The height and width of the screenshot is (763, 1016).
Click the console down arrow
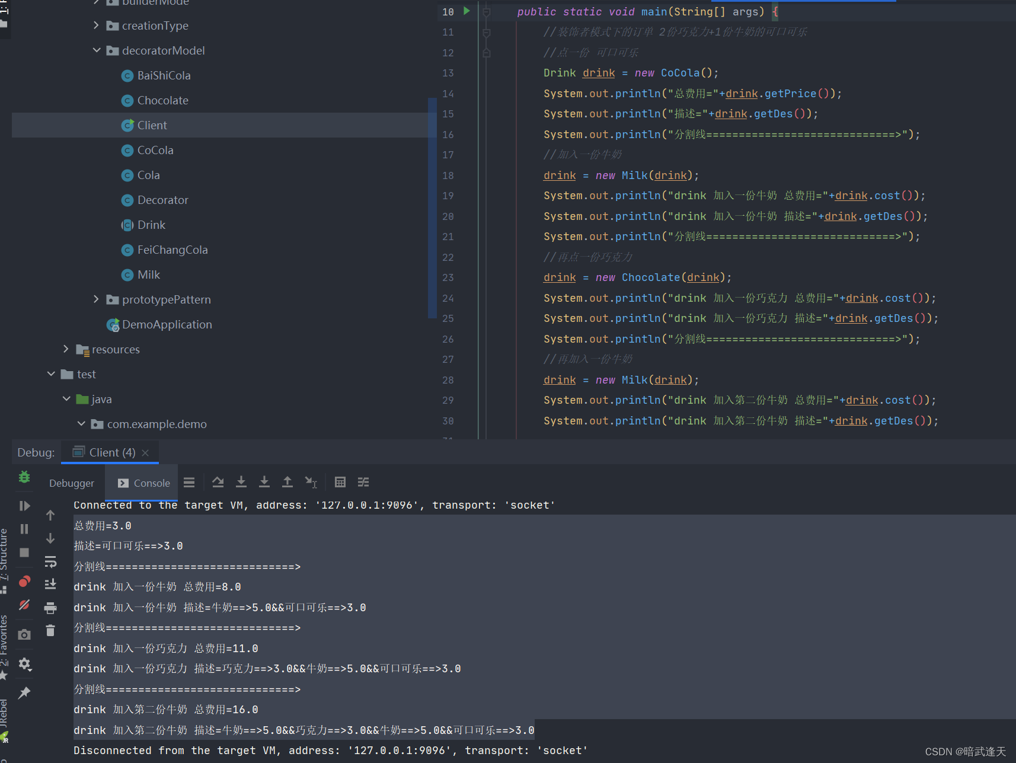click(50, 538)
